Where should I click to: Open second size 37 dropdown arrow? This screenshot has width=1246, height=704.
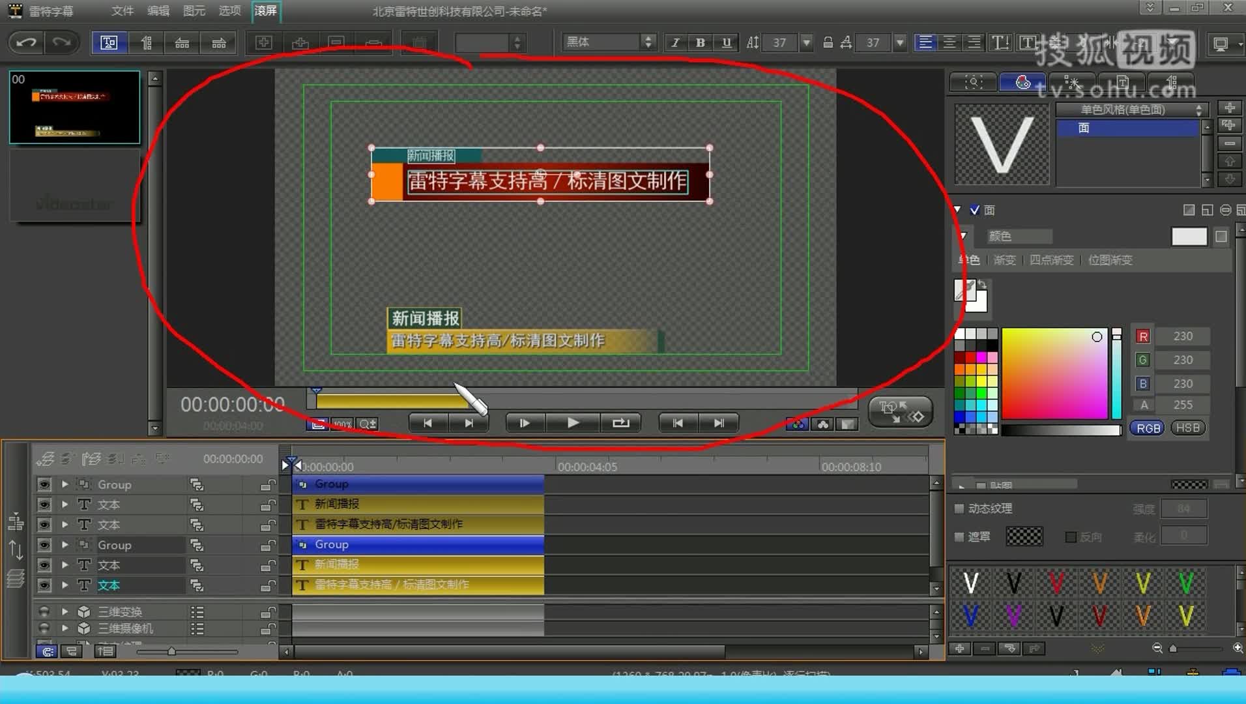(x=900, y=42)
